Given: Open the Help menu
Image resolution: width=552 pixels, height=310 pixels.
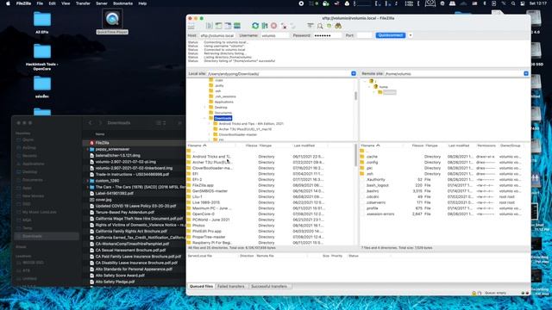Looking at the screenshot, I should (142, 3).
